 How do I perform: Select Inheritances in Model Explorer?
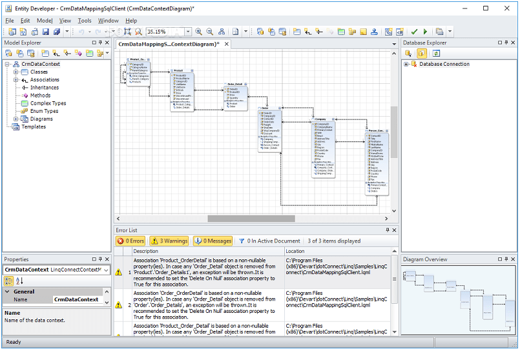(45, 88)
